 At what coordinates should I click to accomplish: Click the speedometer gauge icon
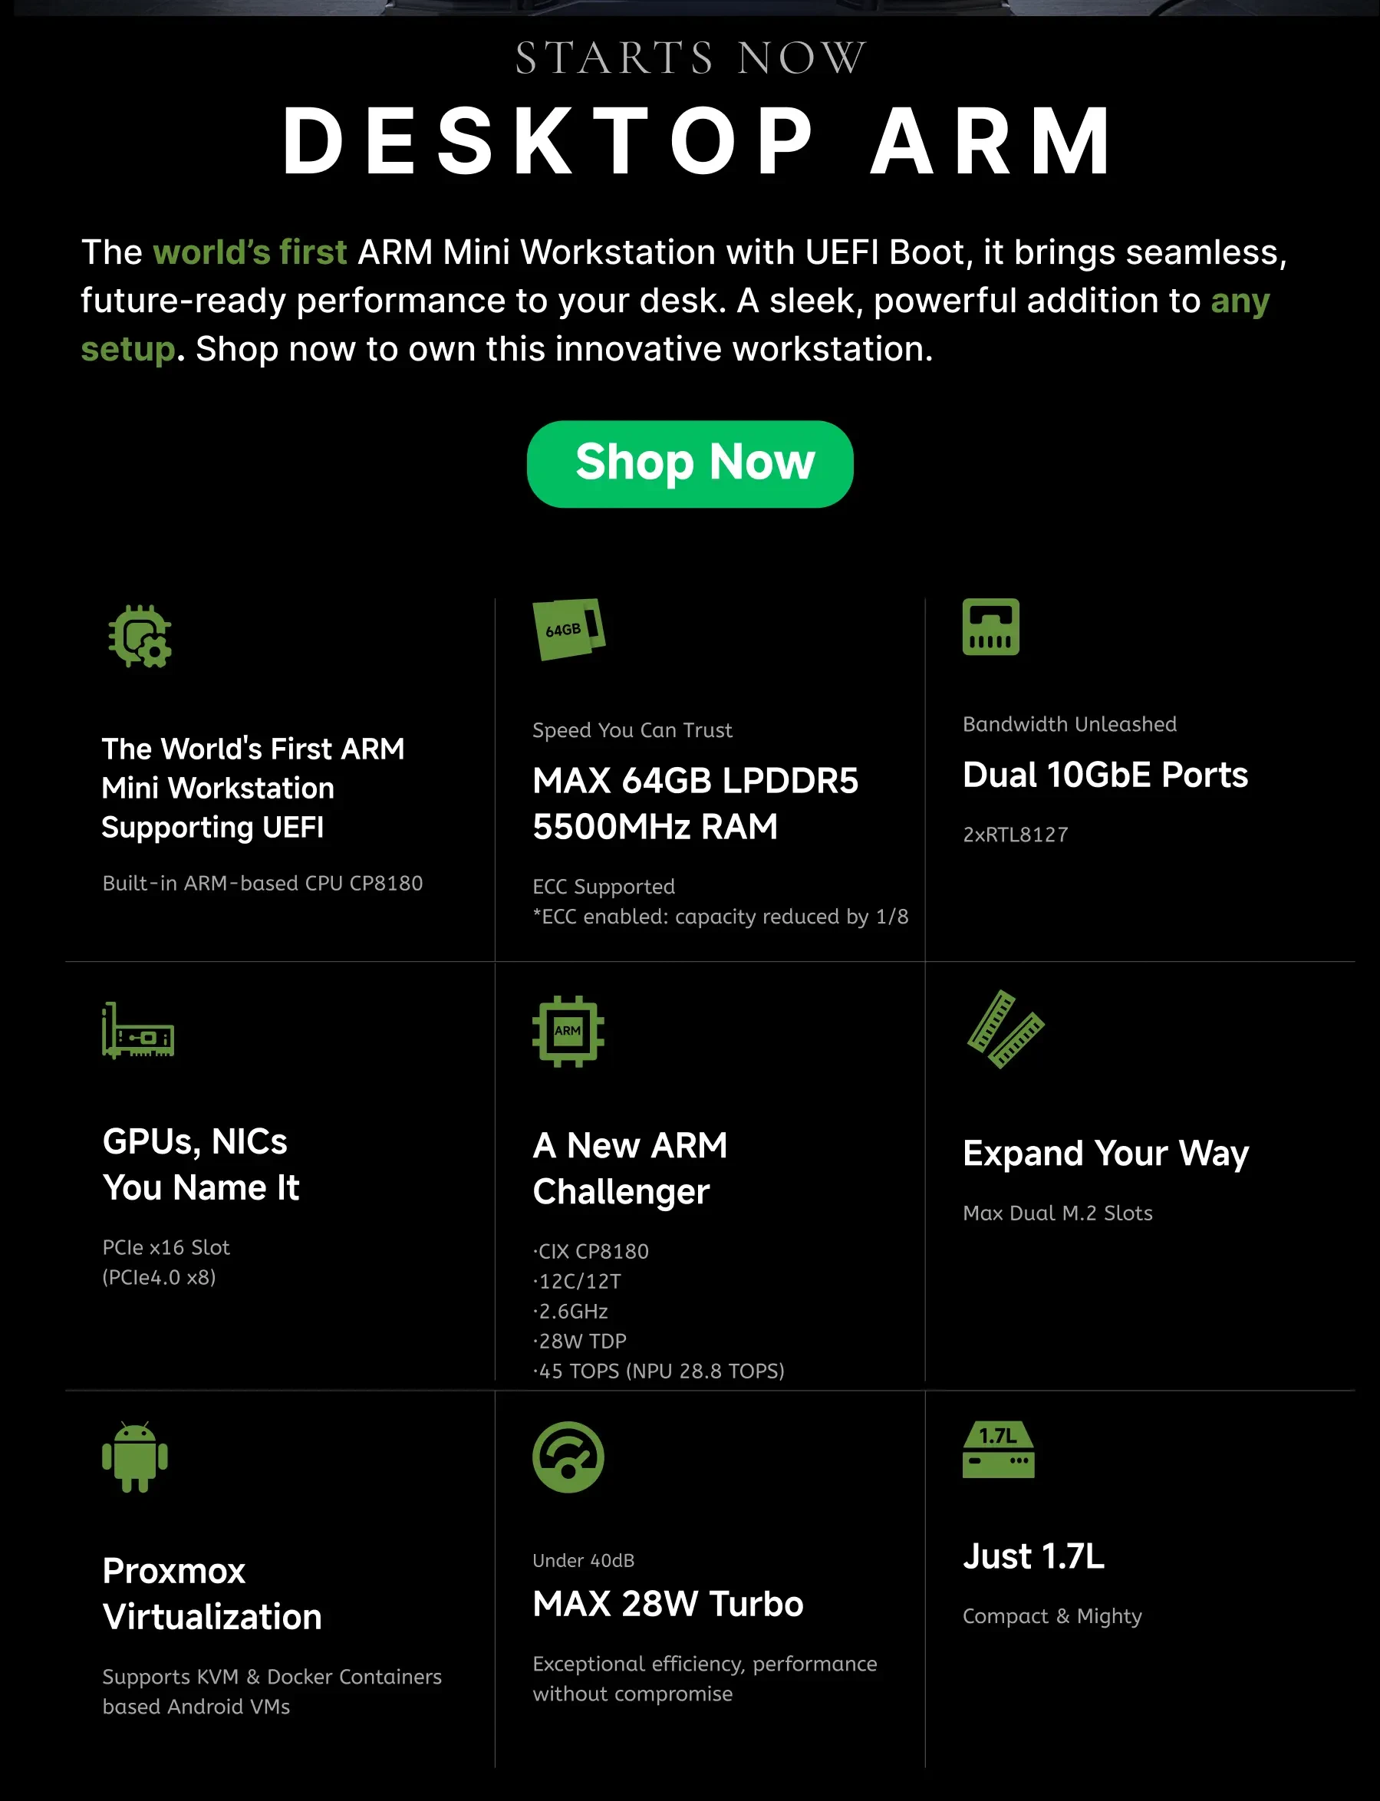point(568,1457)
